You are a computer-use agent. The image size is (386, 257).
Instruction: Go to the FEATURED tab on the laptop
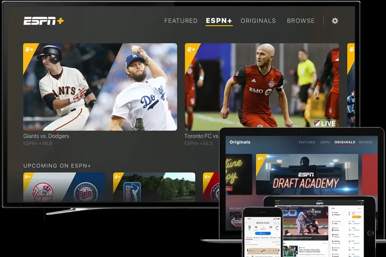tap(307, 142)
